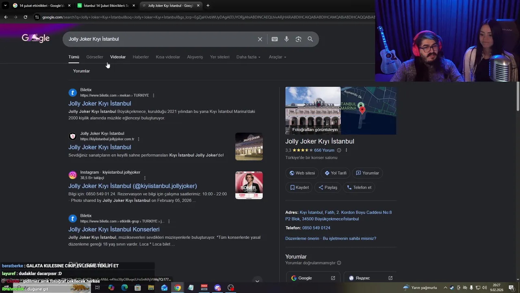This screenshot has width=520, height=293.
Task: Expand more results with down chevron
Action: tap(257, 281)
